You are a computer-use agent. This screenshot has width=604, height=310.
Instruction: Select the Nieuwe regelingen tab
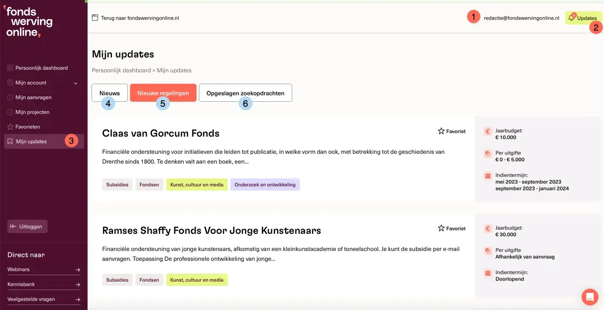pyautogui.click(x=163, y=92)
